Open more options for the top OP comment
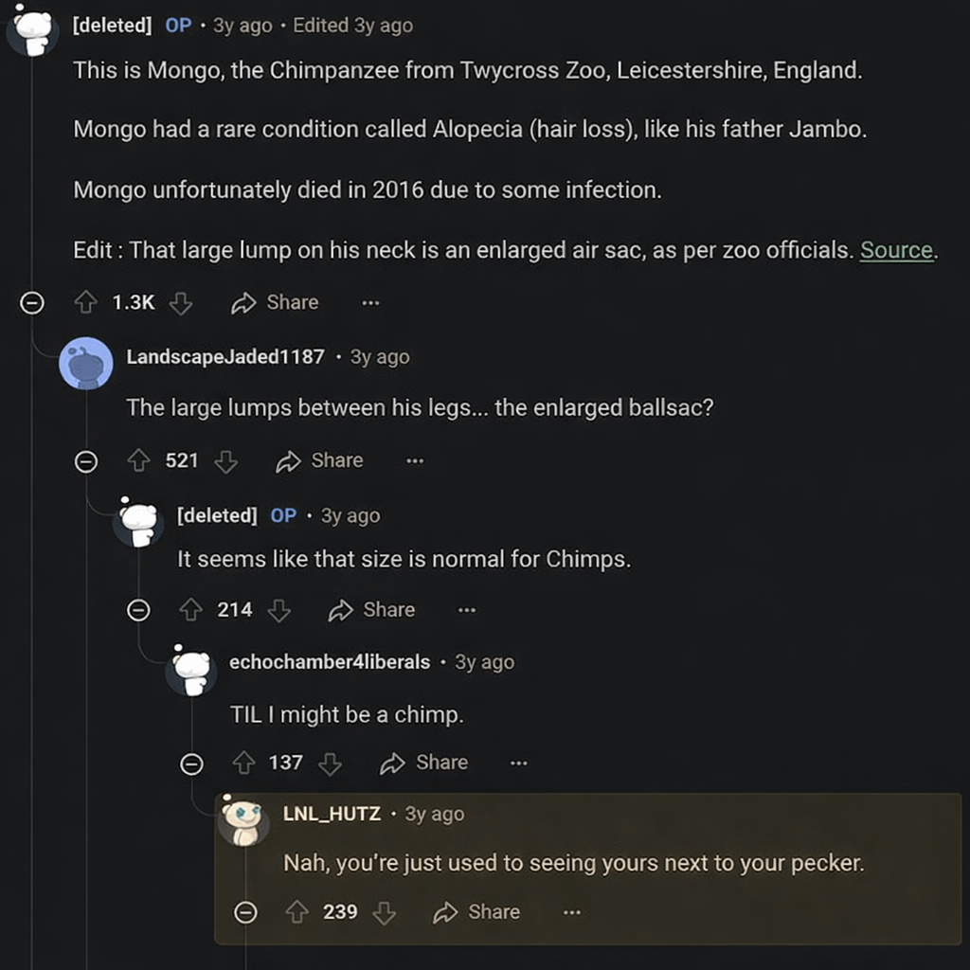The image size is (970, 970). point(370,303)
